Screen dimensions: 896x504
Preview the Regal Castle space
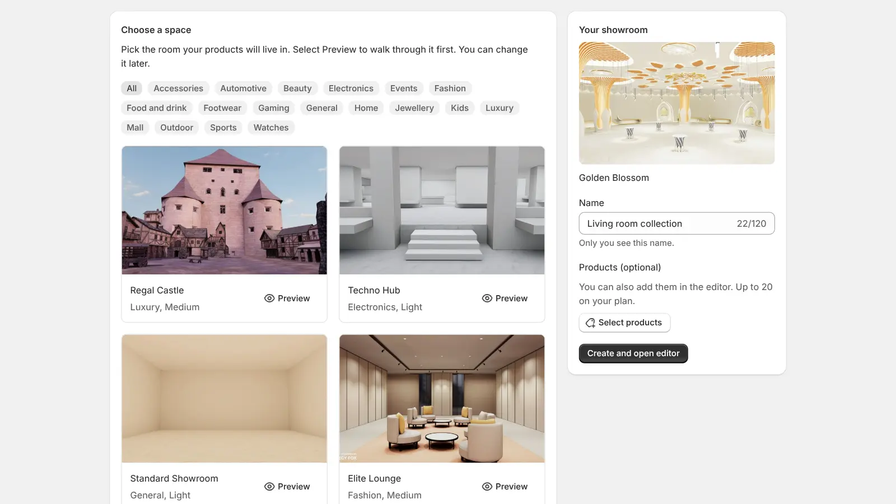[287, 298]
